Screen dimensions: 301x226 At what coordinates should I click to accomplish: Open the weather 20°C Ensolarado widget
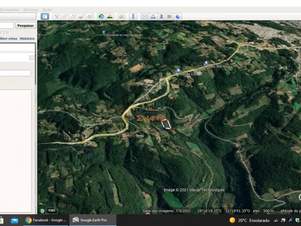coord(250,220)
